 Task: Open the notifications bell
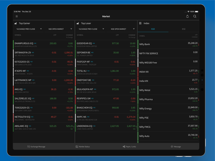(188, 16)
